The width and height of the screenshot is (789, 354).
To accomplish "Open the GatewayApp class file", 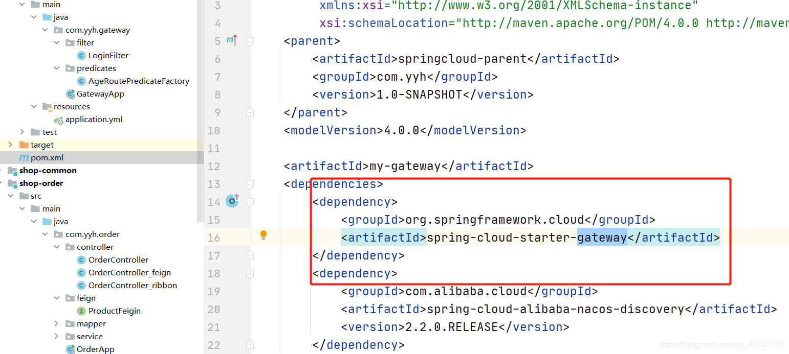I will tap(100, 94).
